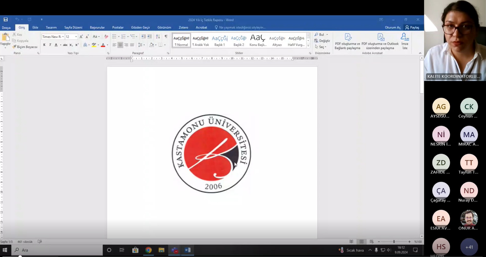
Task: Toggle bulleted list
Action: [x=114, y=37]
